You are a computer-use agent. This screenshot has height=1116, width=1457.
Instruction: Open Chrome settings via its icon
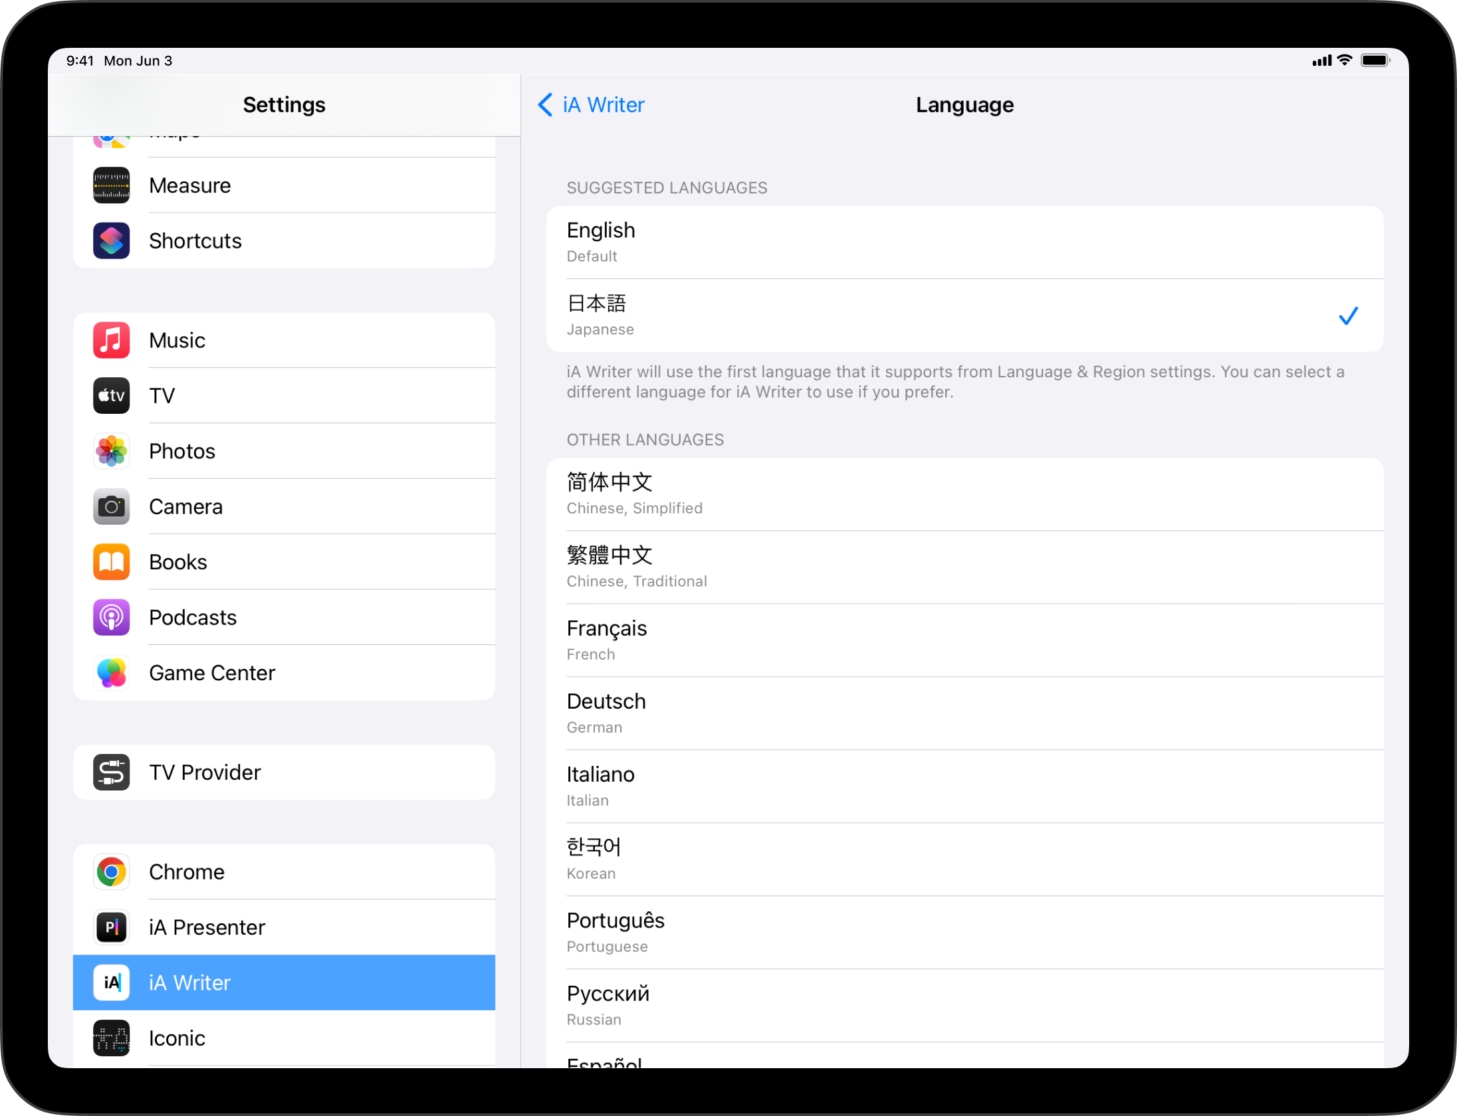(x=111, y=872)
